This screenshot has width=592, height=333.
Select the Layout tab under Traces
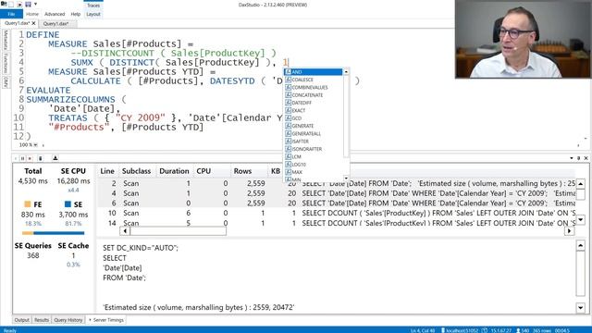(93, 14)
